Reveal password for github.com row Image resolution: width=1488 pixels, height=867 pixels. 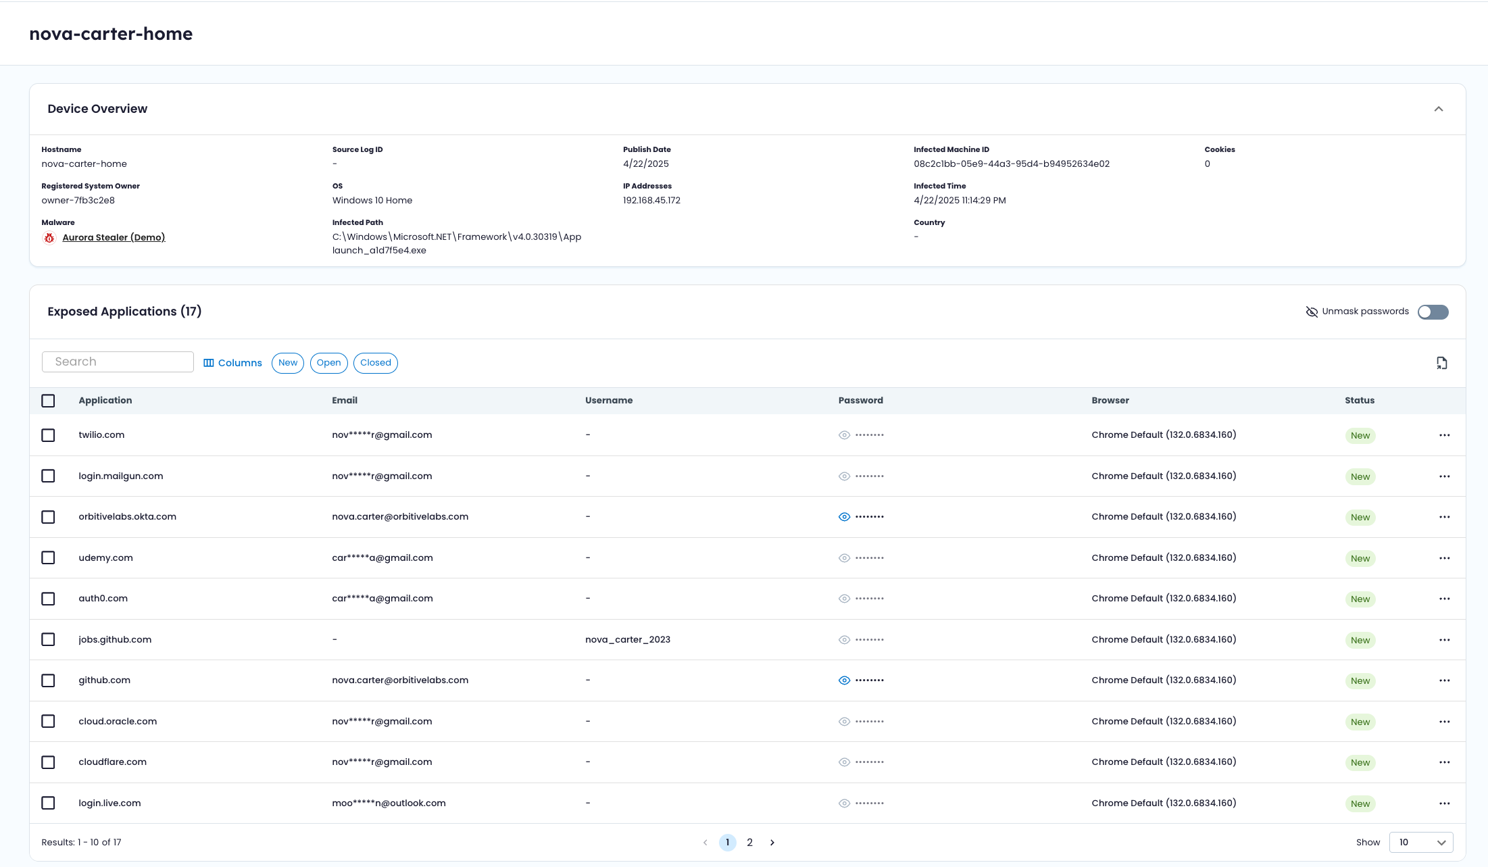[844, 680]
